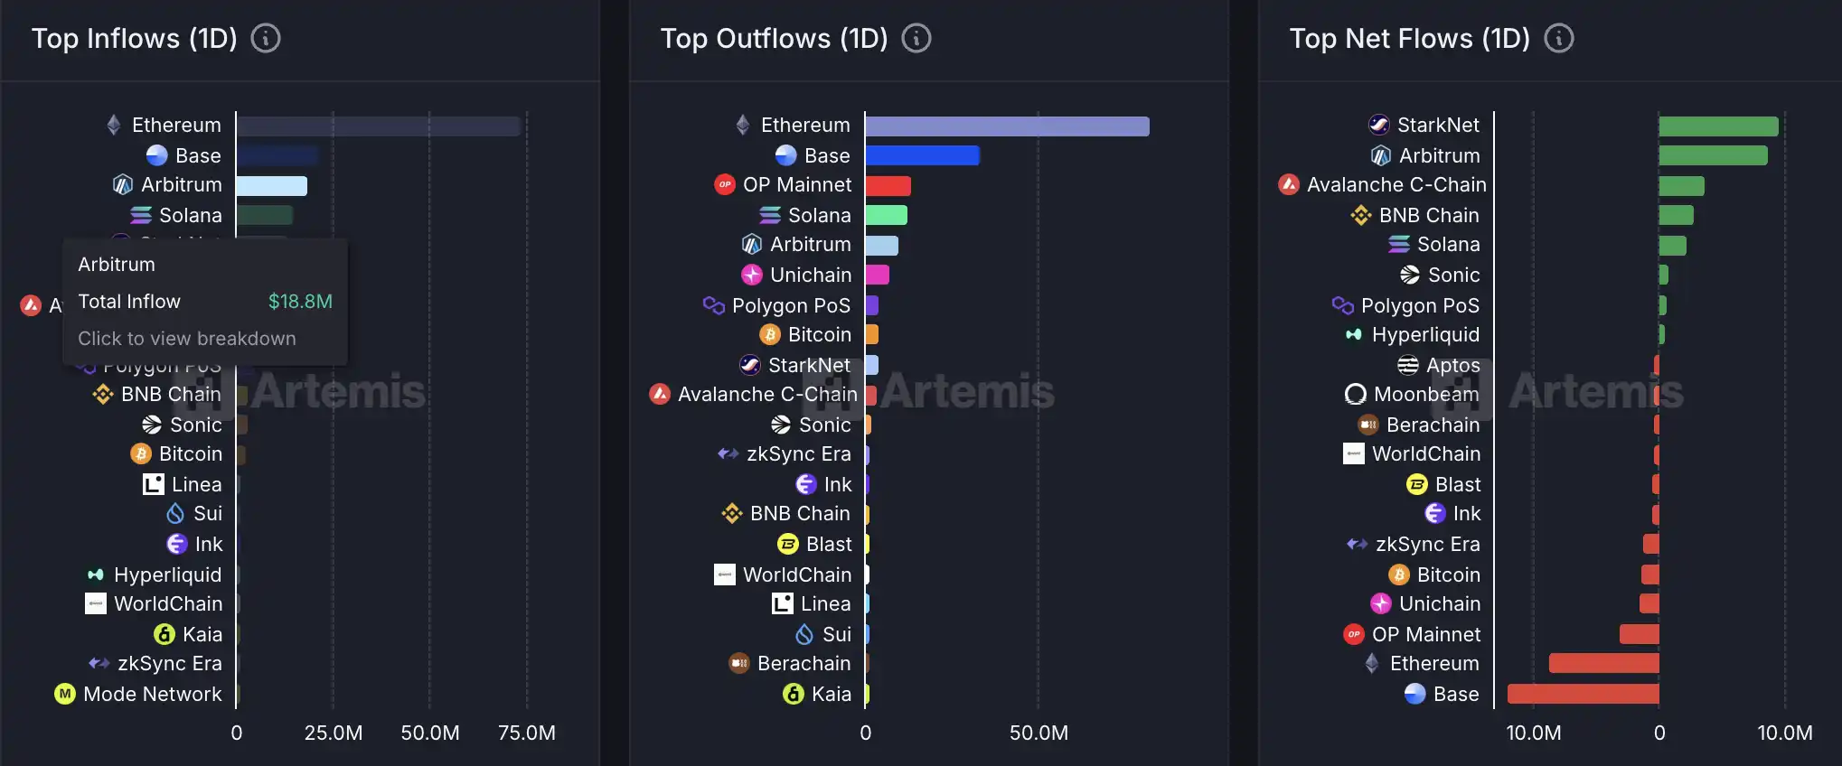Click the Moonbeam logo in Net Flows chart
This screenshot has height=766, width=1842.
(x=1356, y=394)
